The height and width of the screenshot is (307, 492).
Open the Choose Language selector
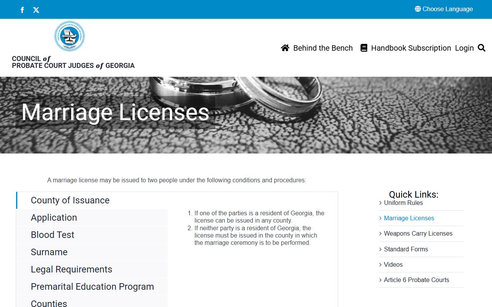444,9
